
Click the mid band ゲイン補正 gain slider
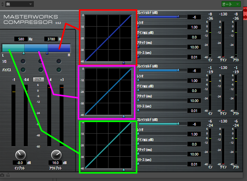(163, 90)
